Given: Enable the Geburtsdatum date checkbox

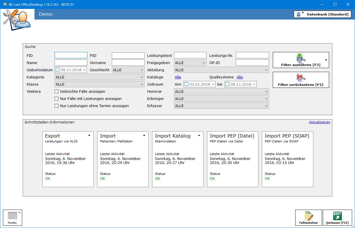Looking at the screenshot, I should tap(57, 70).
